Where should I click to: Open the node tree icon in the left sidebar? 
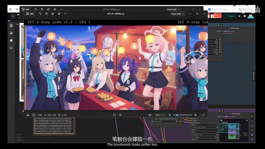11,33
